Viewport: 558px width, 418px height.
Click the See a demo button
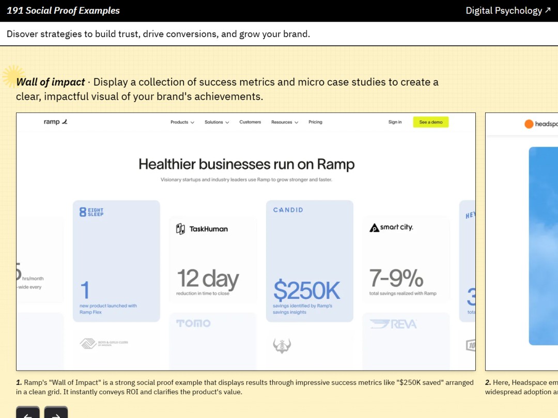[430, 122]
